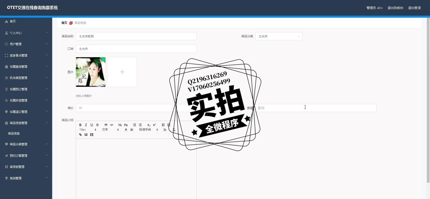The height and width of the screenshot is (199, 430).
Task: Open the 标准字体 font family dropdown
Action: click(x=148, y=130)
